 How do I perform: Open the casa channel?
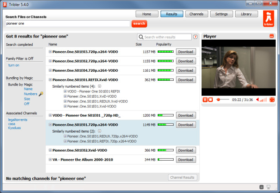(x=12, y=124)
